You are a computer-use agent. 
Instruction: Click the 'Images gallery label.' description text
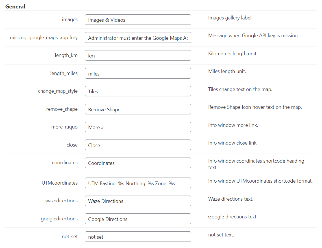tap(230, 17)
